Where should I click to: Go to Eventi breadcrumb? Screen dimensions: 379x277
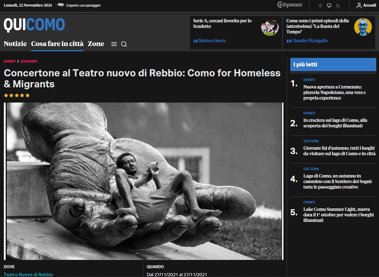[10, 61]
